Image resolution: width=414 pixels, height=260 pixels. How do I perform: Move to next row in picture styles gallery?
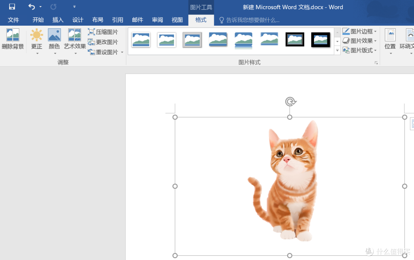click(337, 41)
